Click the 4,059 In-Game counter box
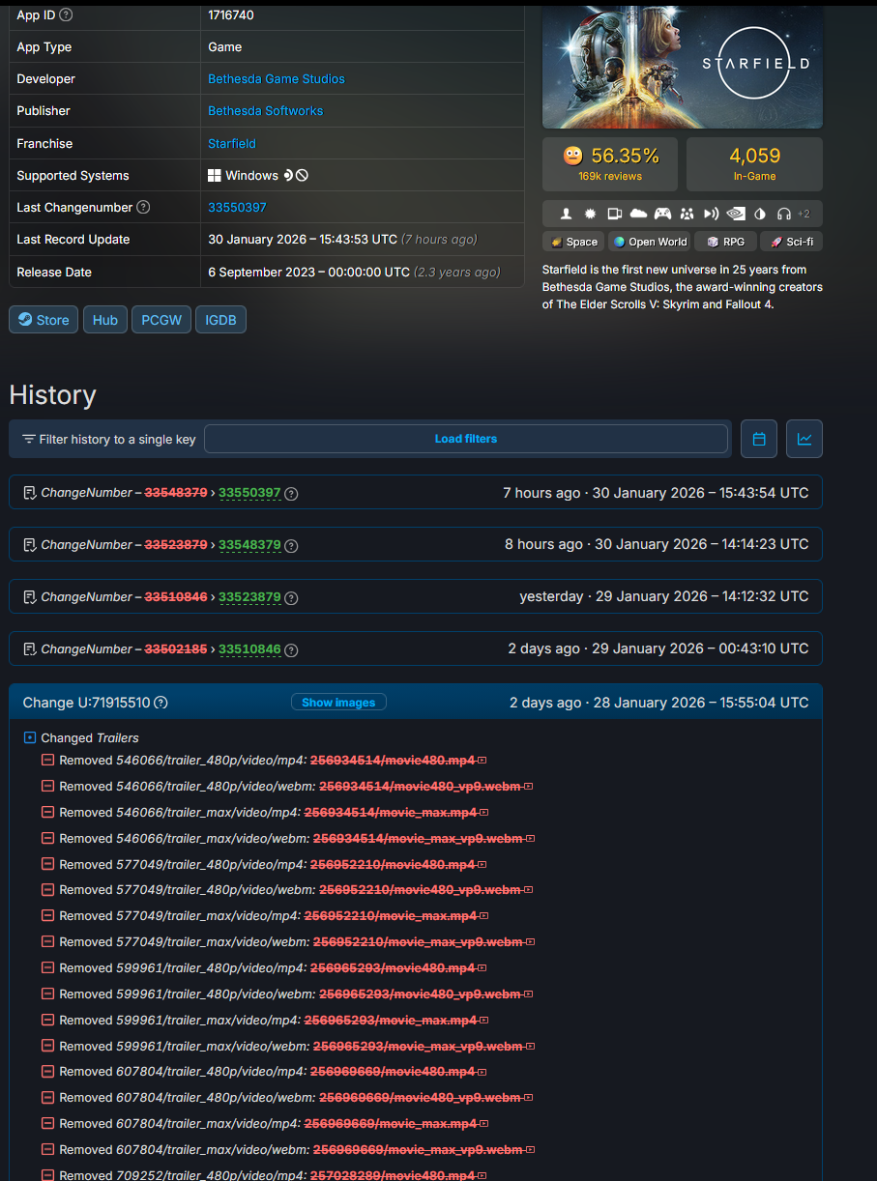 click(x=754, y=164)
